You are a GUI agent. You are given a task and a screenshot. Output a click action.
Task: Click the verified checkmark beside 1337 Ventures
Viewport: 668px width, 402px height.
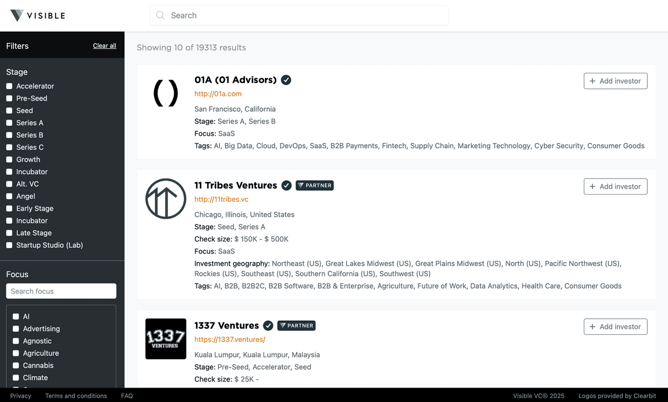(x=268, y=325)
